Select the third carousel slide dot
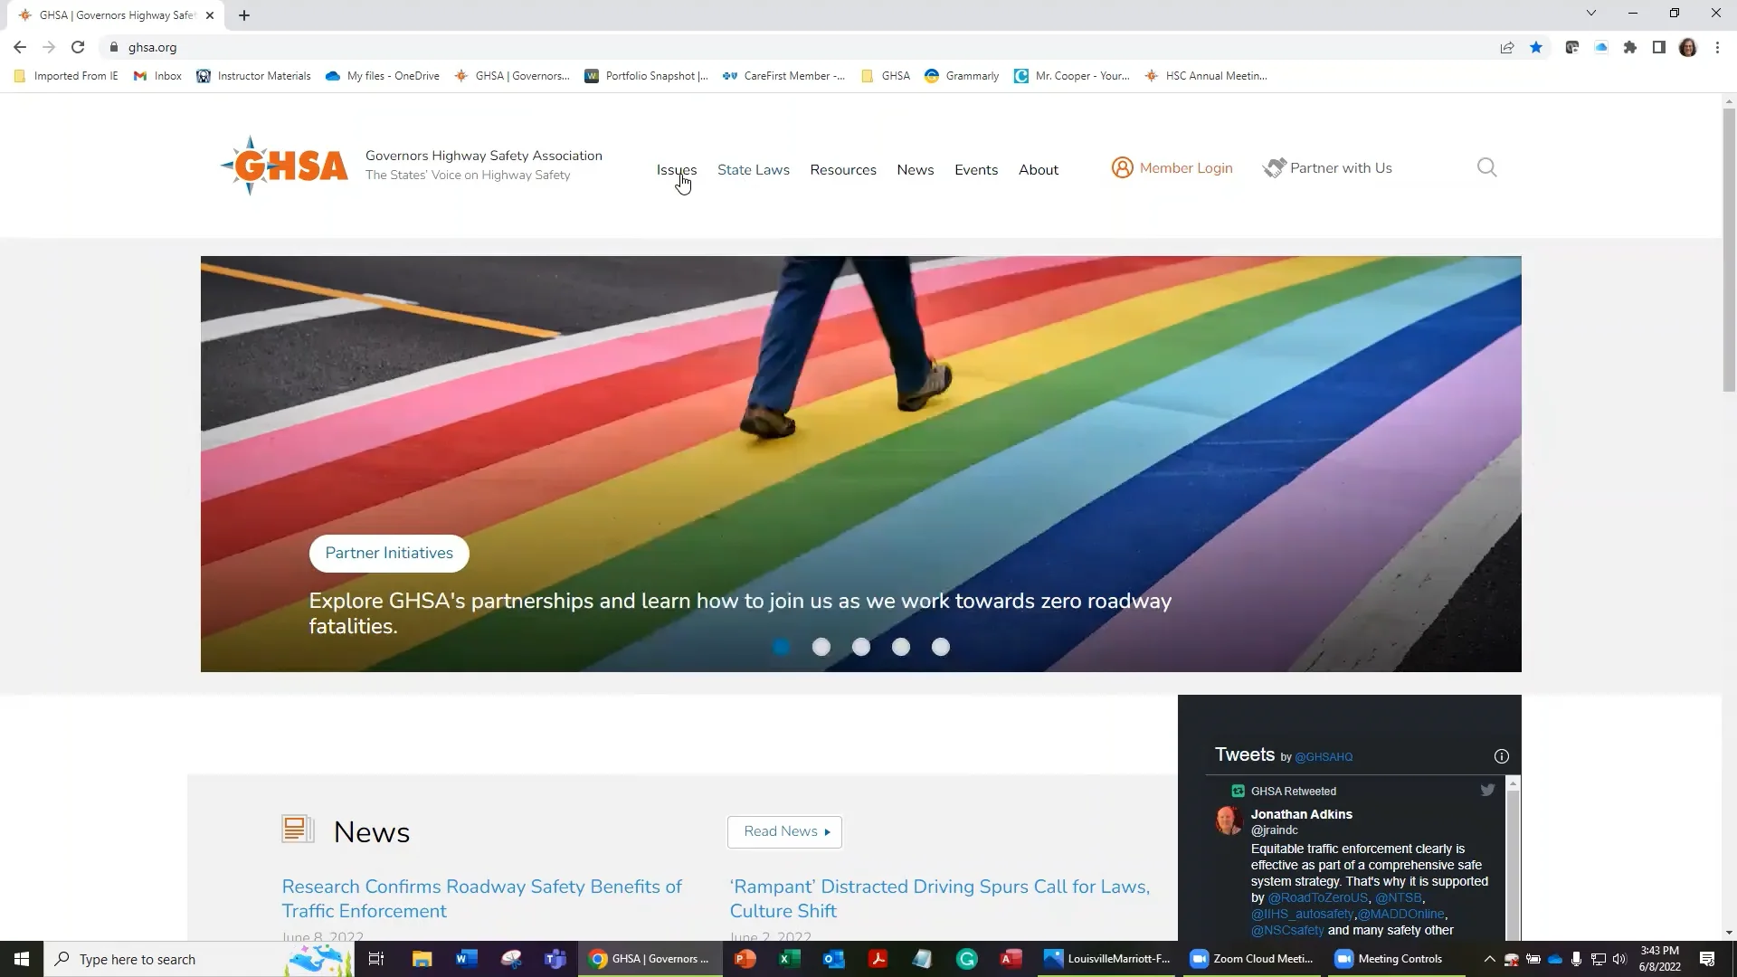1737x977 pixels. coord(861,647)
